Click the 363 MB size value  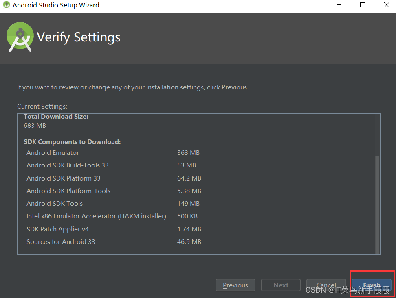[188, 152]
